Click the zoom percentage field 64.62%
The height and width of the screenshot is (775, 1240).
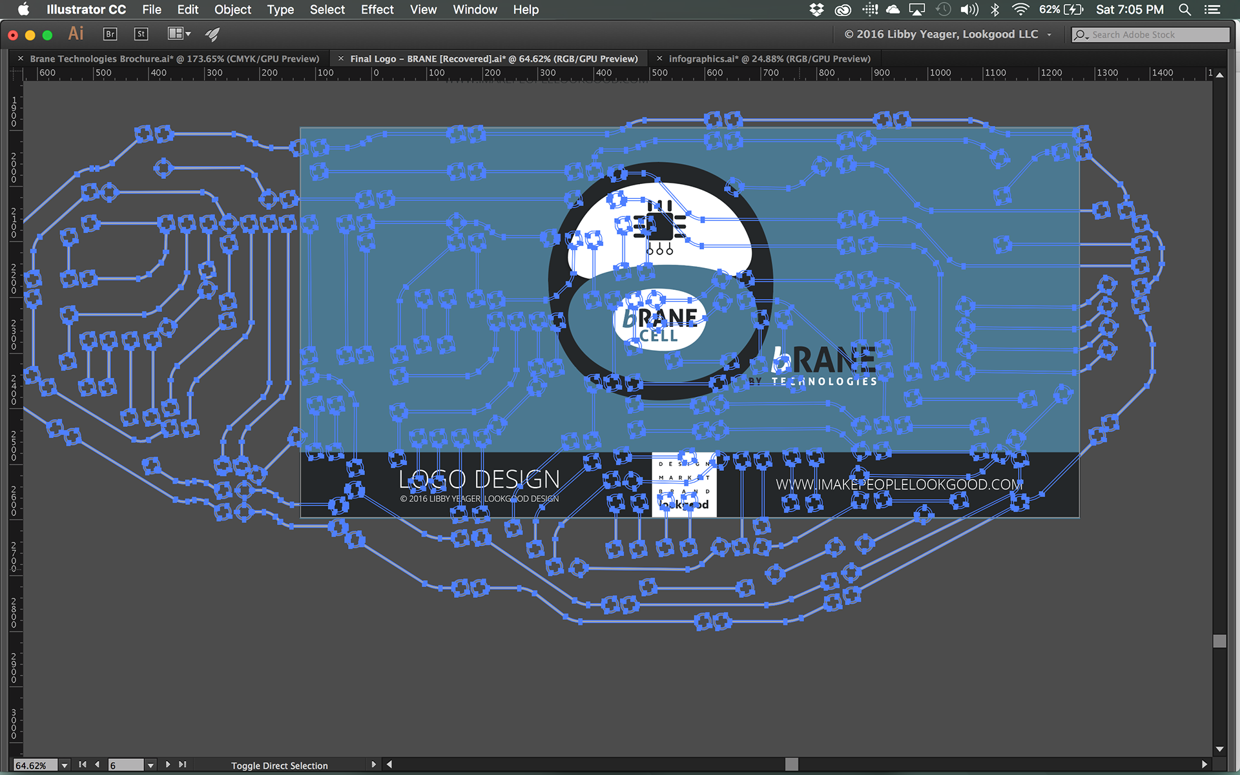(36, 765)
